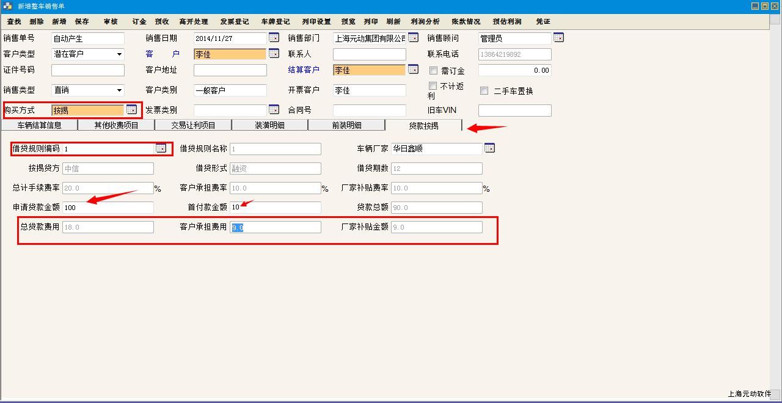
Task: Click the 结算客户 lookup icon
Action: (x=413, y=70)
